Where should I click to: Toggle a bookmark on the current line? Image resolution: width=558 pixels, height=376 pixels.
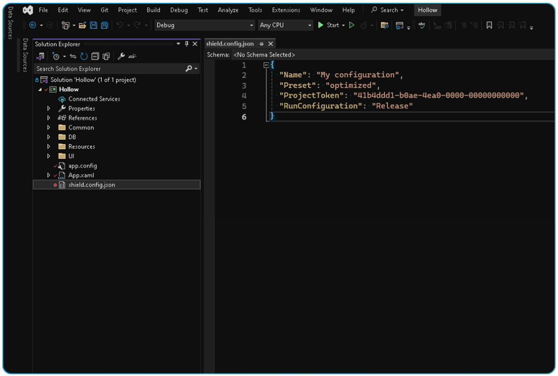click(x=489, y=25)
